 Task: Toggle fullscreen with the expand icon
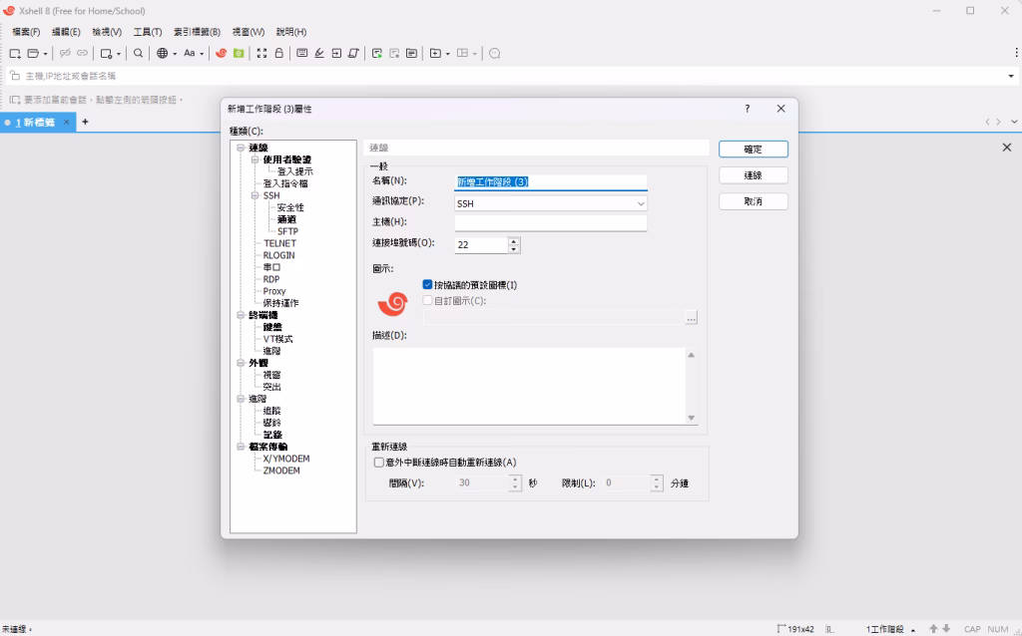(x=261, y=54)
